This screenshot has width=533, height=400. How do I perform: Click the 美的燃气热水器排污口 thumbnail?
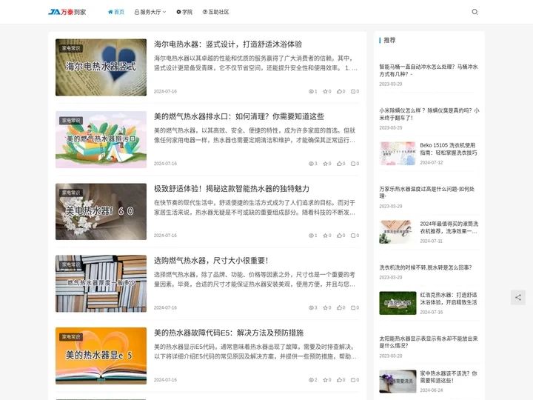click(x=101, y=139)
